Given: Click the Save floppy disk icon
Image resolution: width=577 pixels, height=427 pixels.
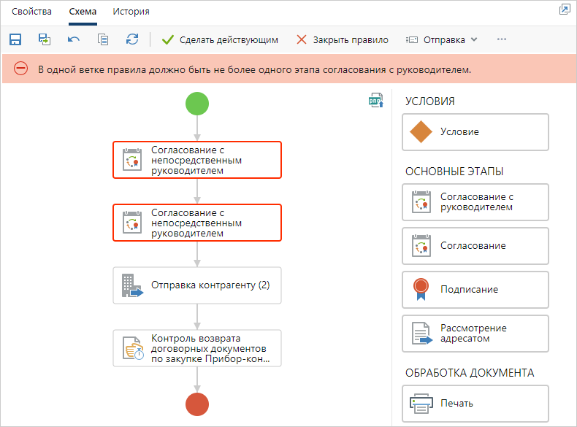Looking at the screenshot, I should click(15, 39).
